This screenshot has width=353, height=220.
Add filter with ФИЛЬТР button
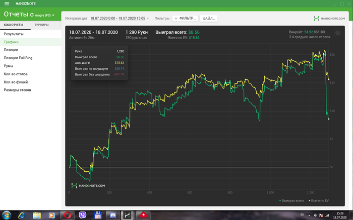click(x=185, y=19)
